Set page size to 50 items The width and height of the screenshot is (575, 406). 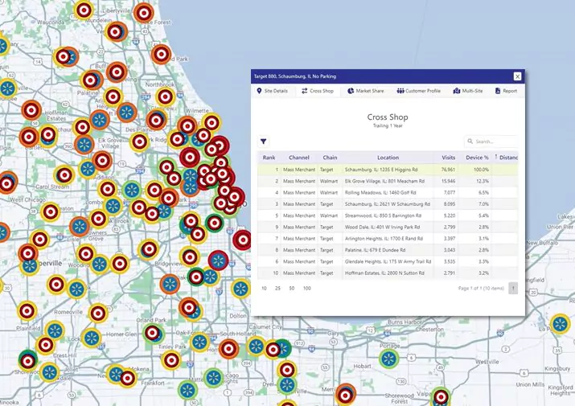pyautogui.click(x=292, y=289)
